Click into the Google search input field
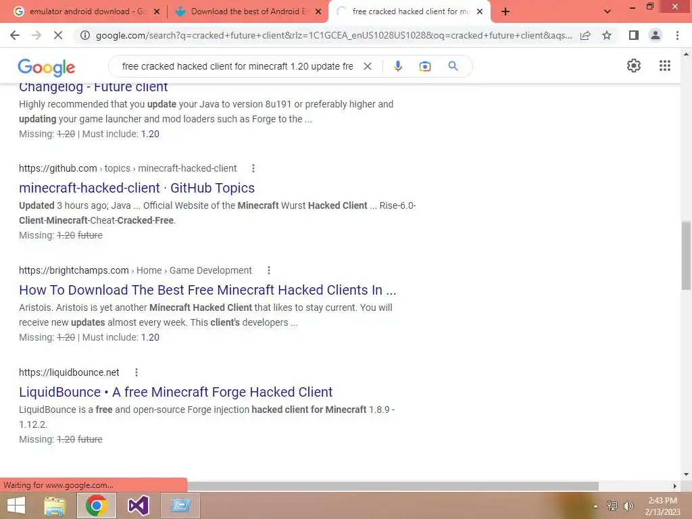Viewport: 692px width, 519px height. (237, 66)
